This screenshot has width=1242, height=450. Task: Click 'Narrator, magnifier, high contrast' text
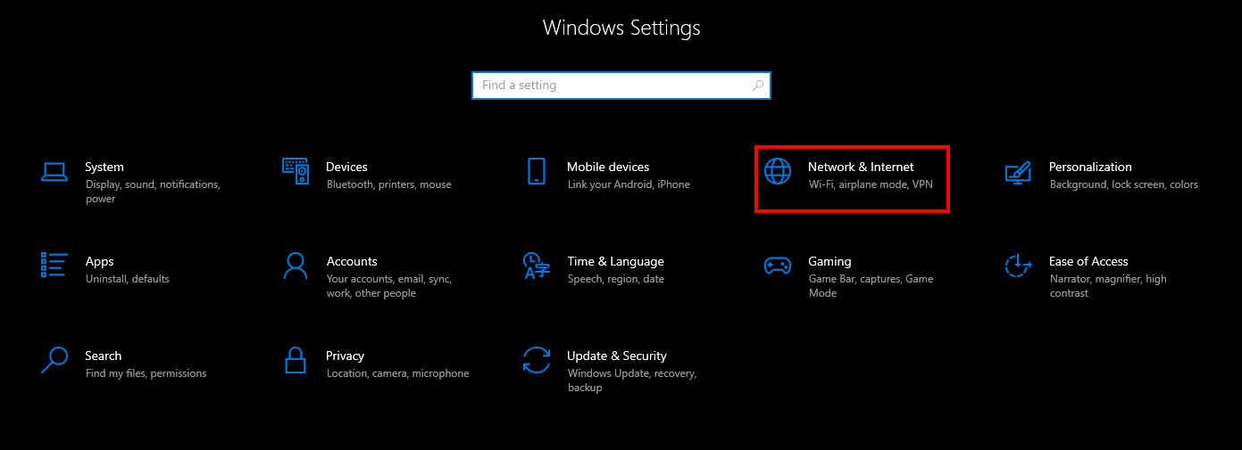[x=1108, y=286]
